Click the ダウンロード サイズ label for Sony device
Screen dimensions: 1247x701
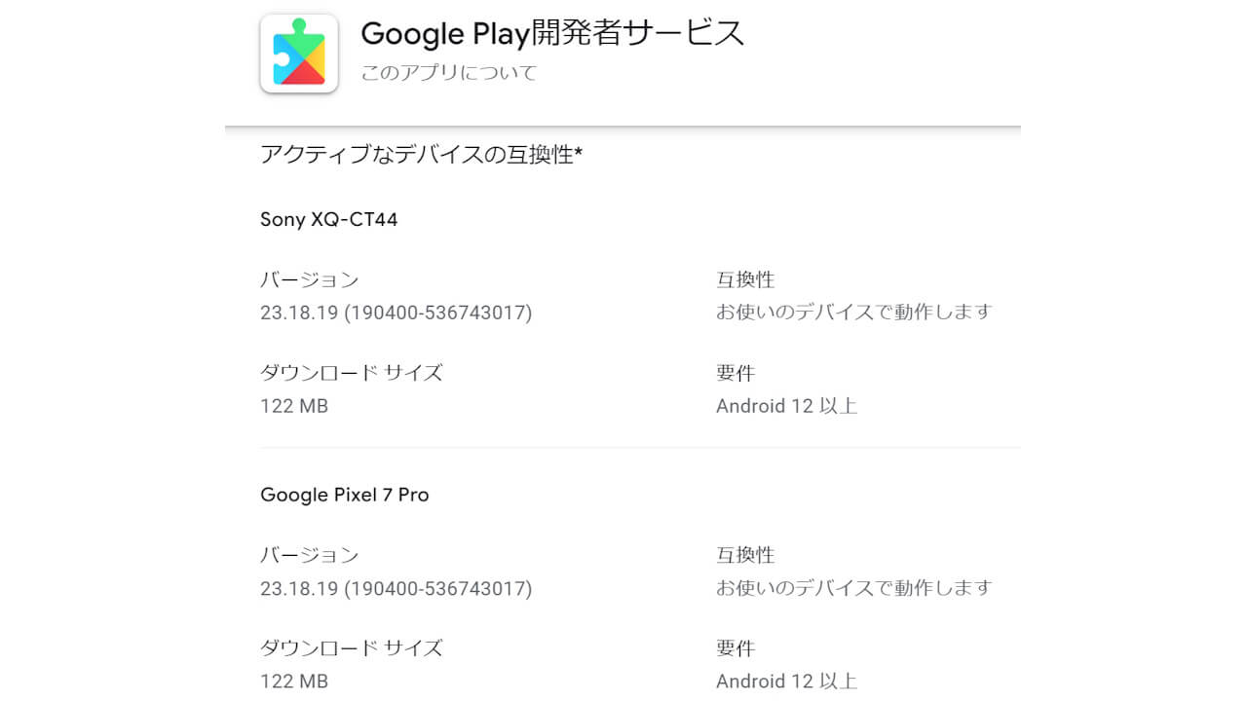(x=351, y=372)
